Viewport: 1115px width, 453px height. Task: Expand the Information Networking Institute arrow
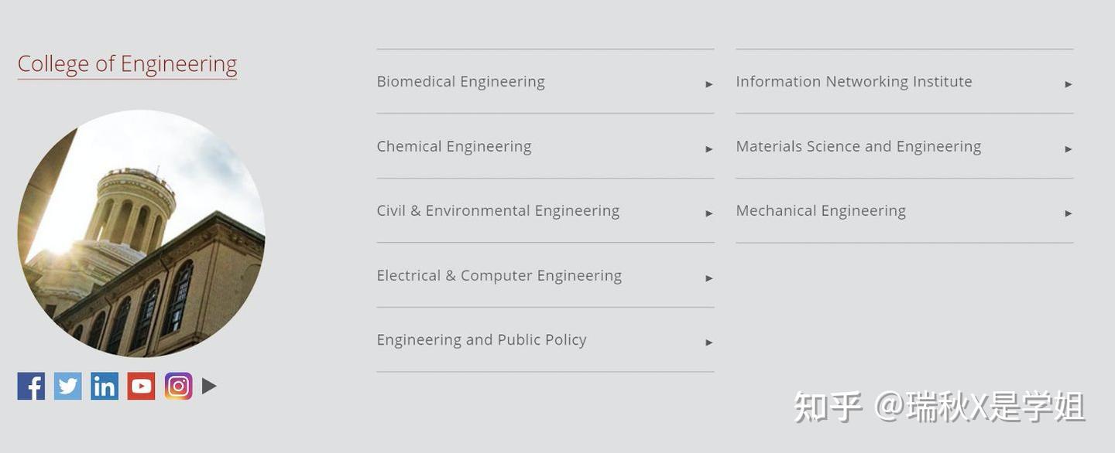coord(1068,84)
